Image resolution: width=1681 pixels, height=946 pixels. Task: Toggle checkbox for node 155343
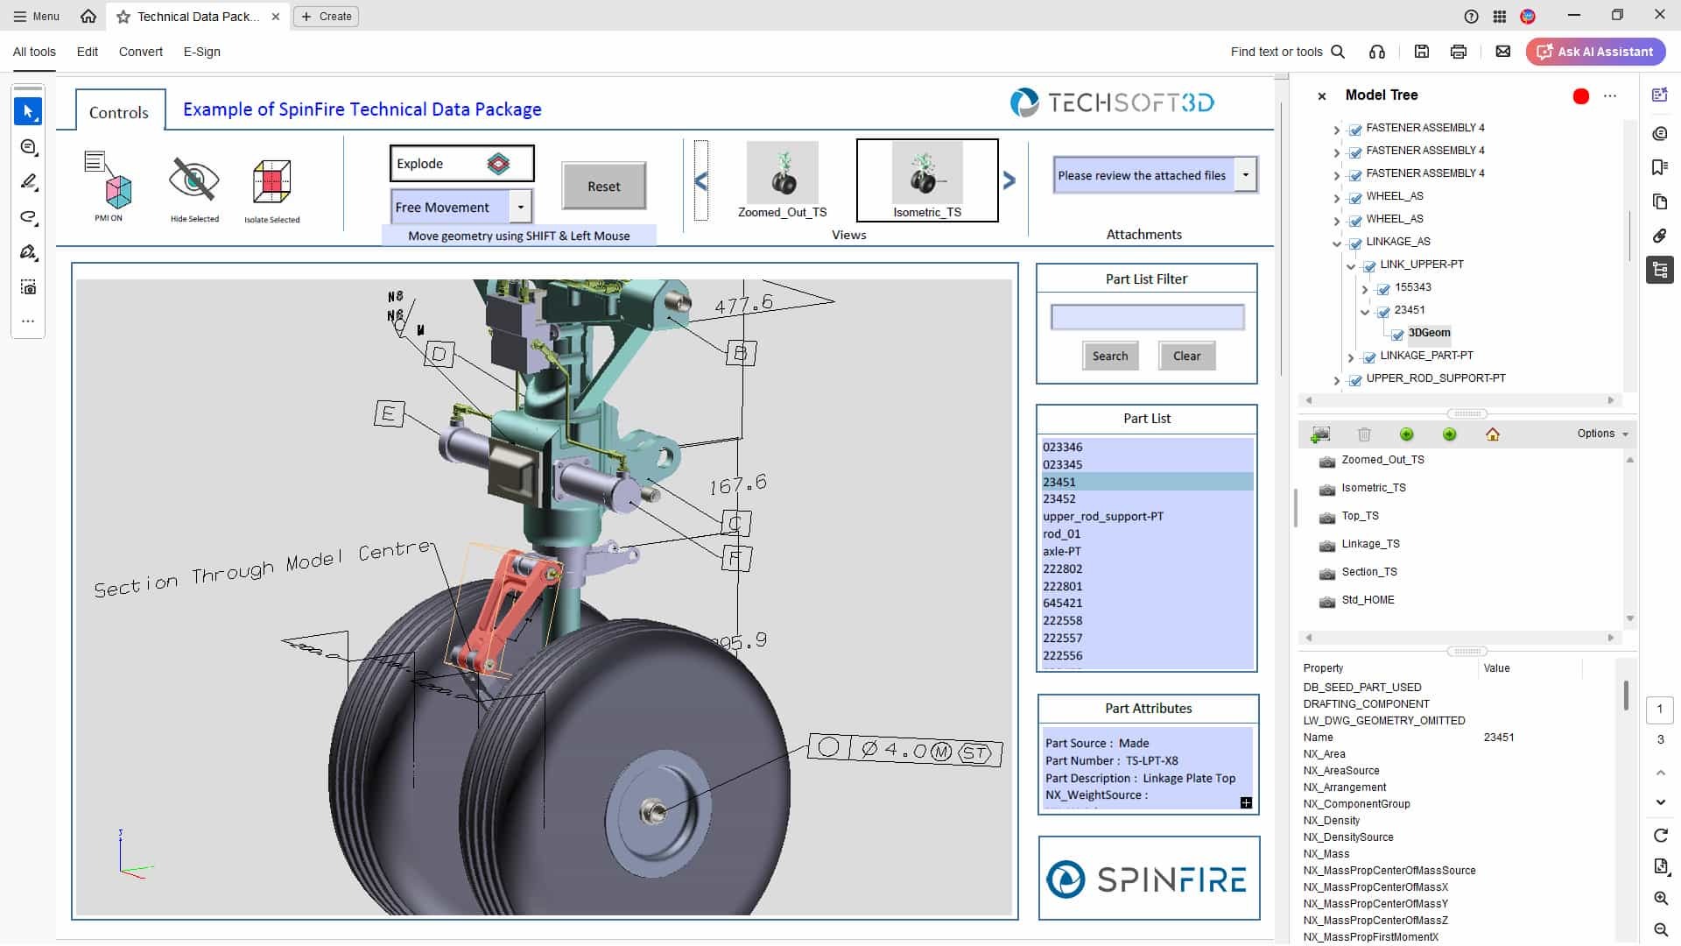(1383, 288)
